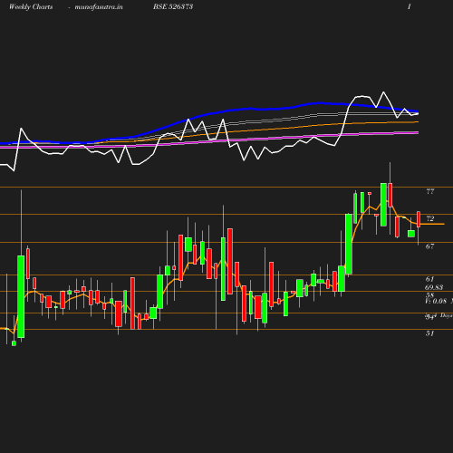The image size is (453, 453).
Task: Click the 'BSE 526373' stock code label
Action: click(x=173, y=6)
